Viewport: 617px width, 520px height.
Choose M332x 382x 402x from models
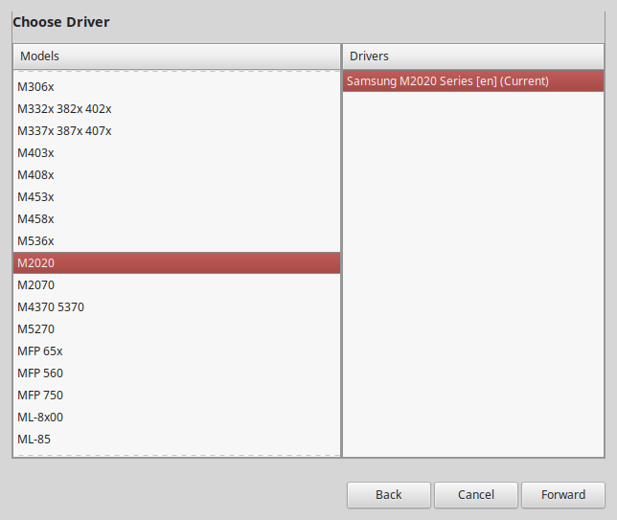tap(64, 108)
